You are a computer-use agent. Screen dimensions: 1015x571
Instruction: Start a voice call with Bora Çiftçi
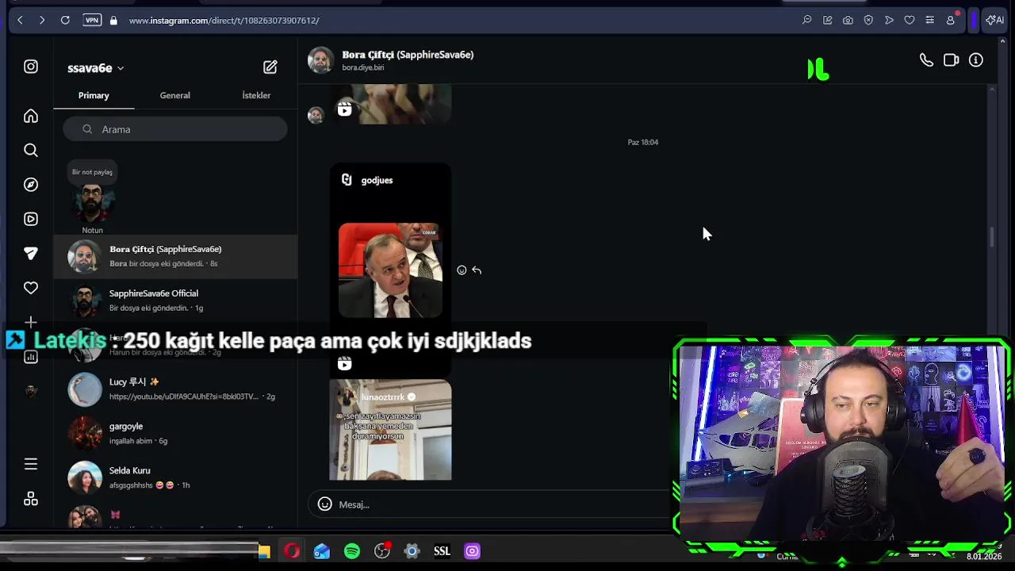[x=926, y=60]
